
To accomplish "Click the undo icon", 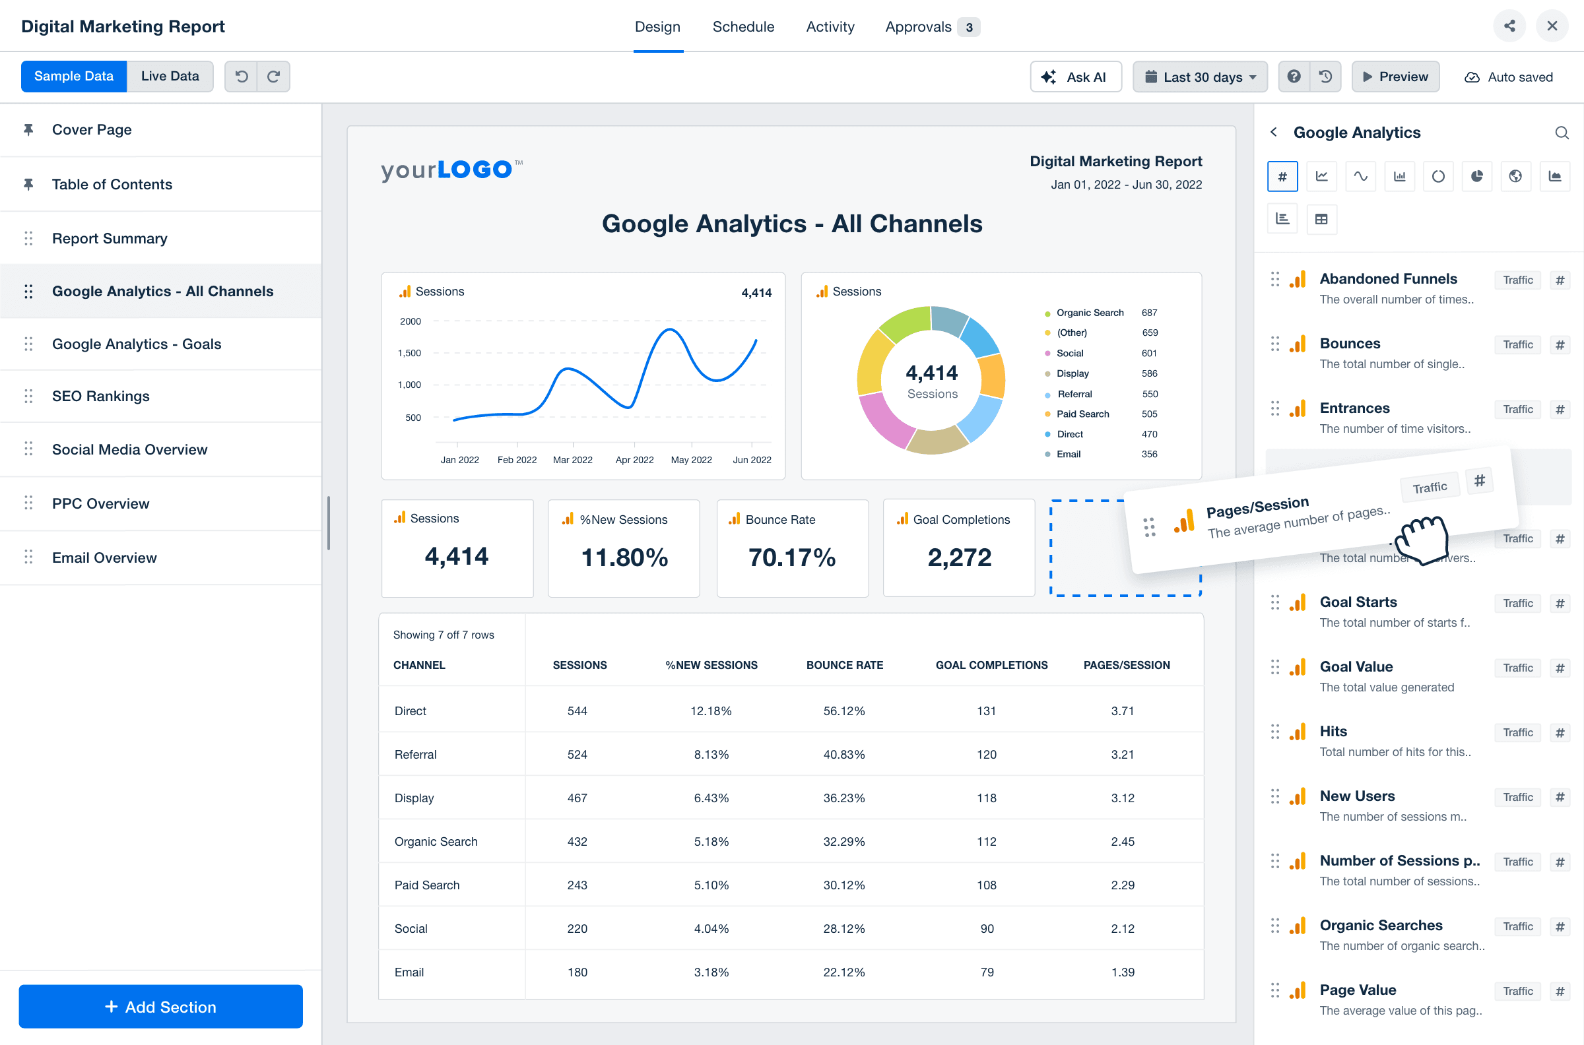I will pyautogui.click(x=242, y=76).
